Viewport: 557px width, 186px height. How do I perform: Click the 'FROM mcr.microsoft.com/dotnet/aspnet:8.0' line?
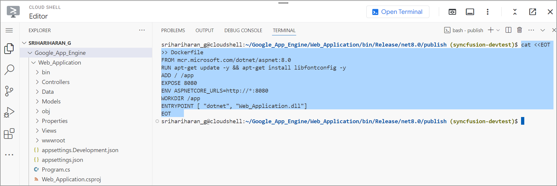[x=226, y=60]
